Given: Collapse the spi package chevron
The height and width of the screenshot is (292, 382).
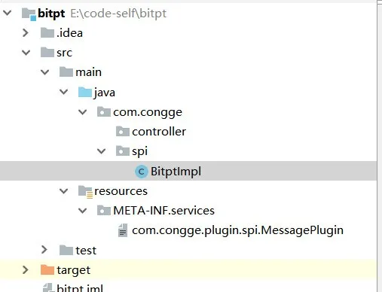Looking at the screenshot, I should click(x=101, y=151).
